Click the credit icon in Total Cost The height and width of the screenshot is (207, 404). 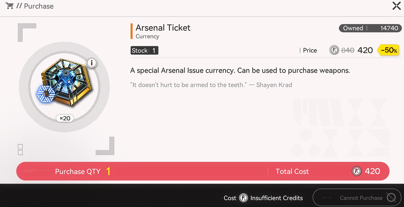[356, 171]
